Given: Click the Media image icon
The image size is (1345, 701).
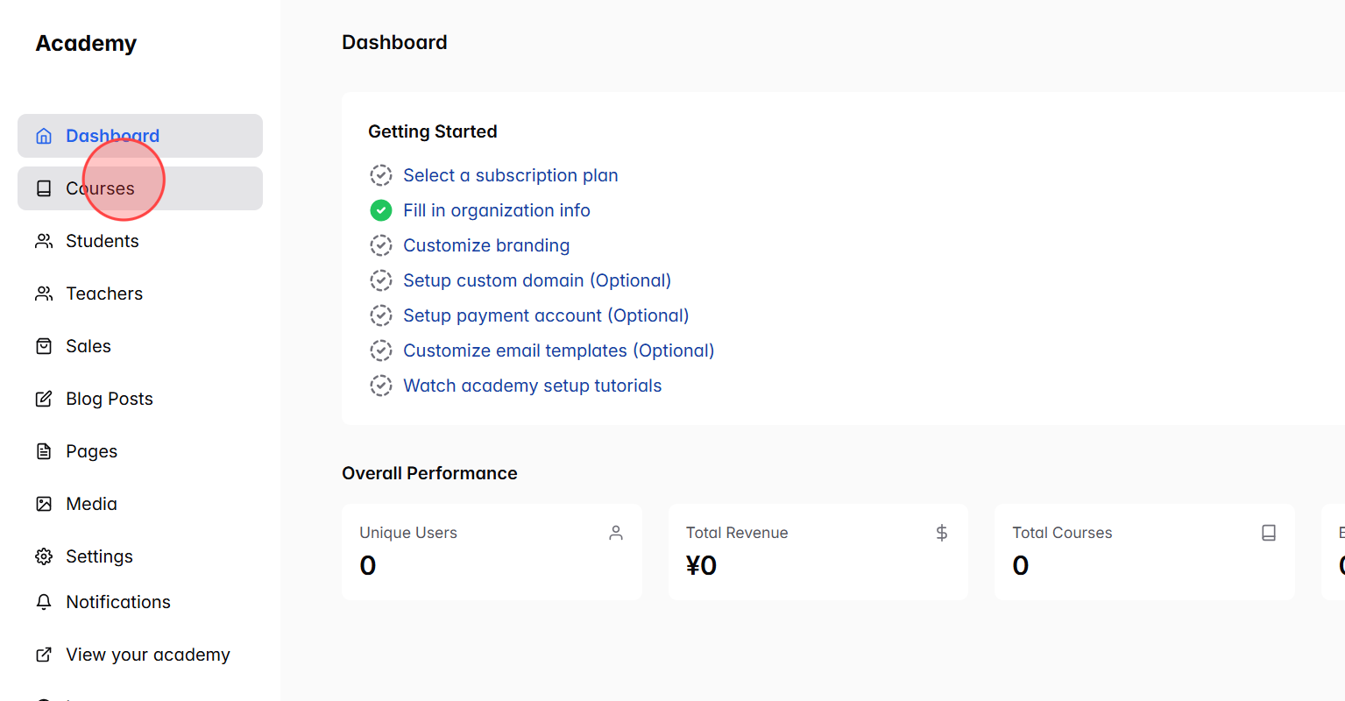Looking at the screenshot, I should (44, 503).
